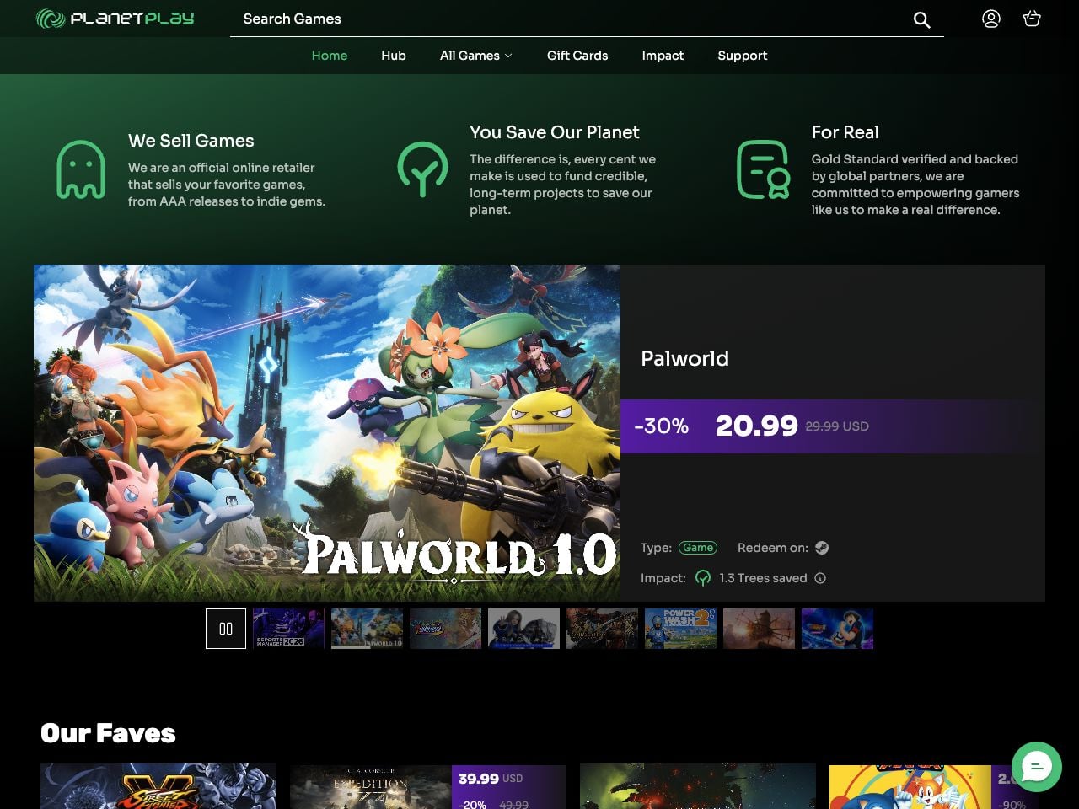1079x809 pixels.
Task: Open the Impact menu item
Action: 663,56
